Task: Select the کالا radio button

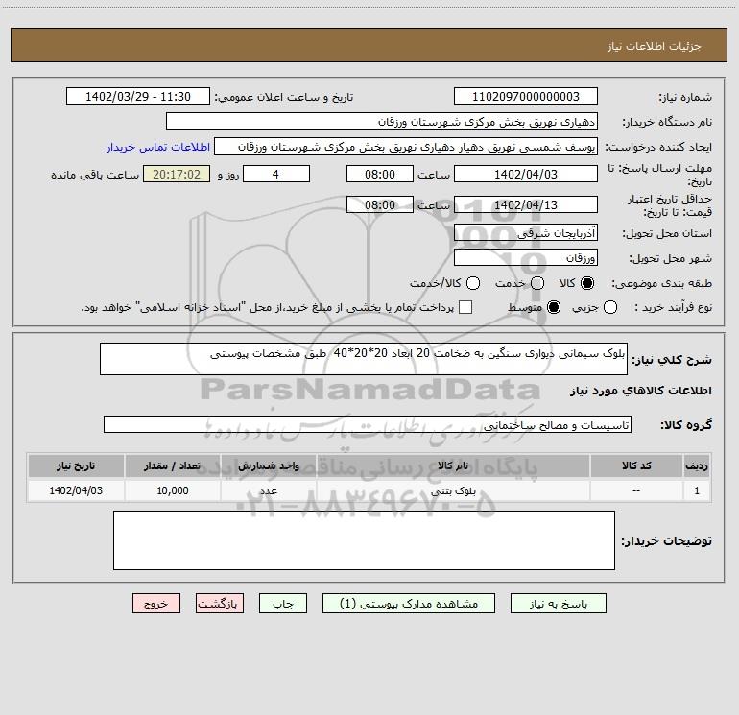Action: [588, 283]
